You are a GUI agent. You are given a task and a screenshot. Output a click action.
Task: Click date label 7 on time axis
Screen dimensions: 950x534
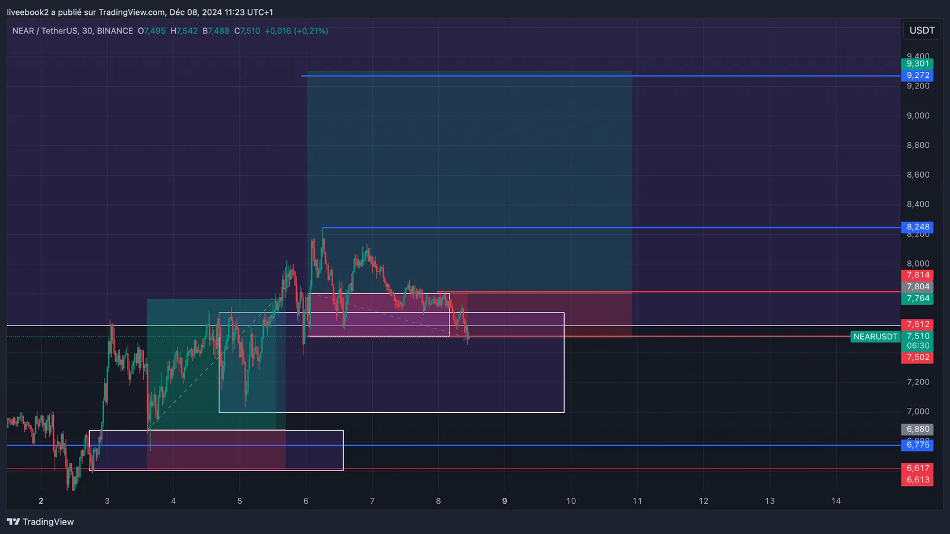pyautogui.click(x=372, y=501)
